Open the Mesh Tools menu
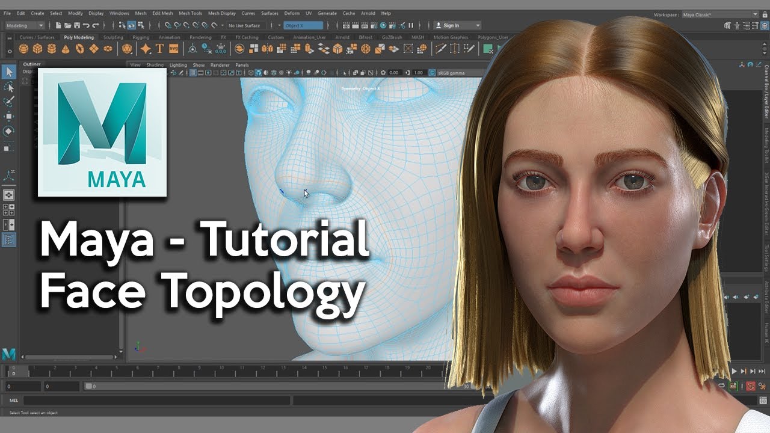Screen dimensions: 770x433 [x=191, y=13]
